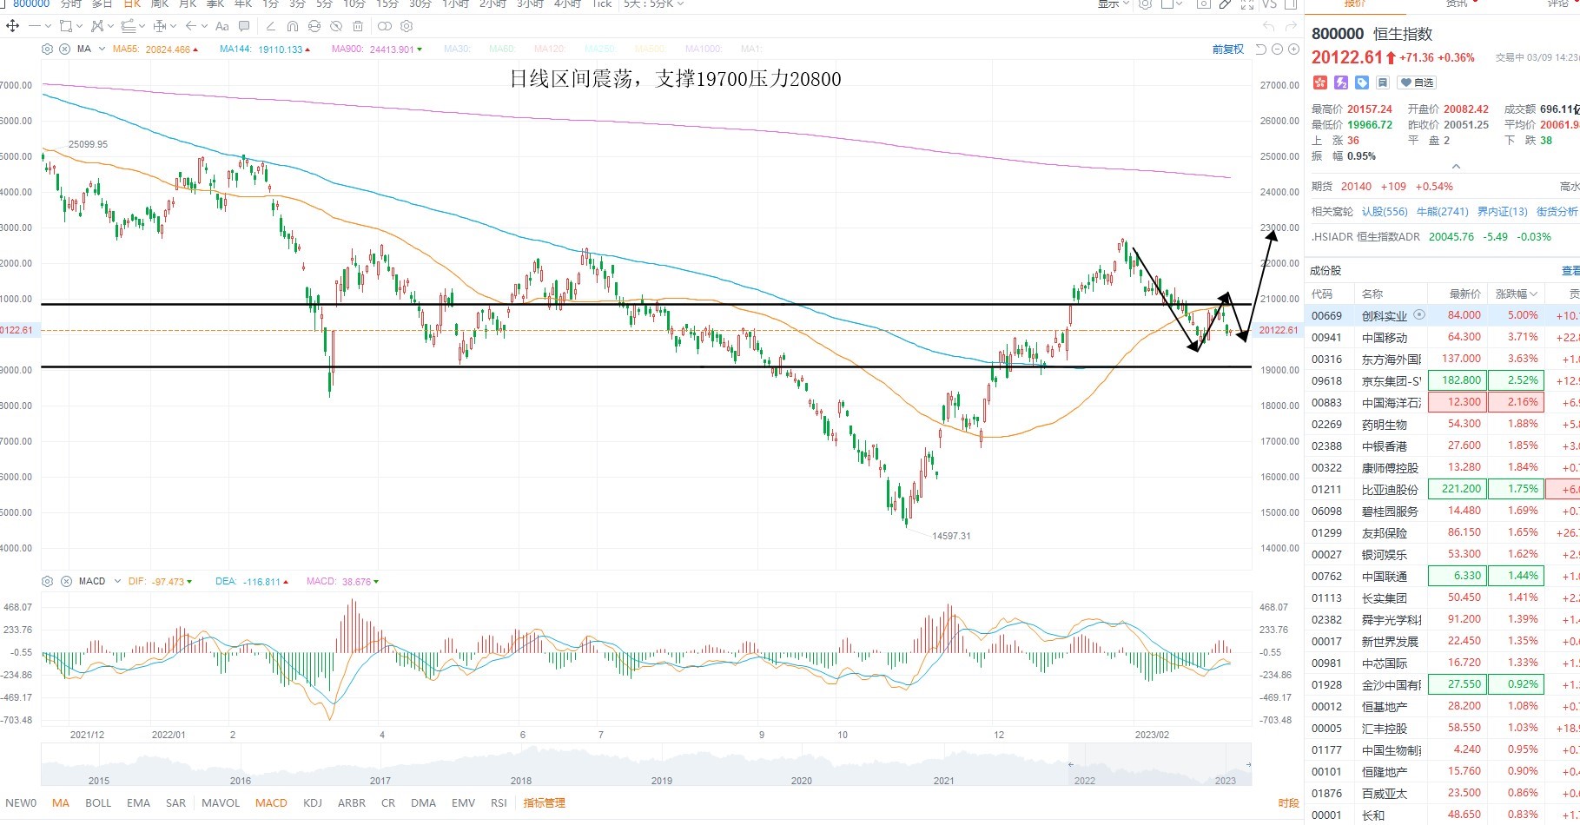Expand the MA indicator dropdown arrow
The width and height of the screenshot is (1580, 825).
click(102, 49)
